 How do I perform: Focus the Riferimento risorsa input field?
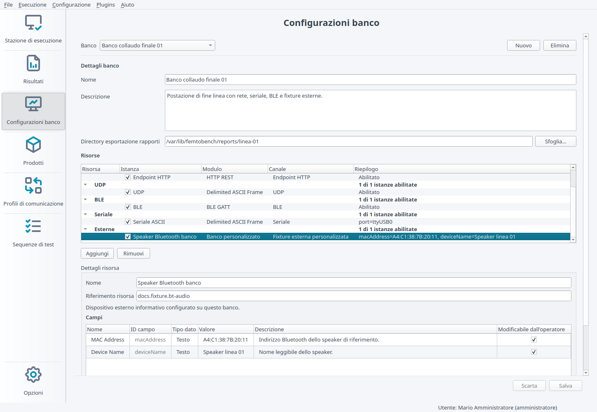pos(354,296)
